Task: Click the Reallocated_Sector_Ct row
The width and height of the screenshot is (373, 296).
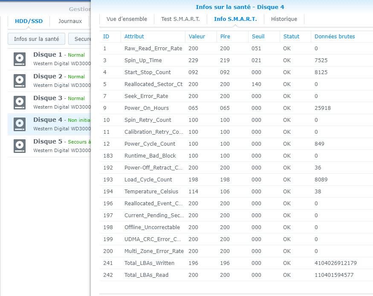Action: pyautogui.click(x=234, y=84)
